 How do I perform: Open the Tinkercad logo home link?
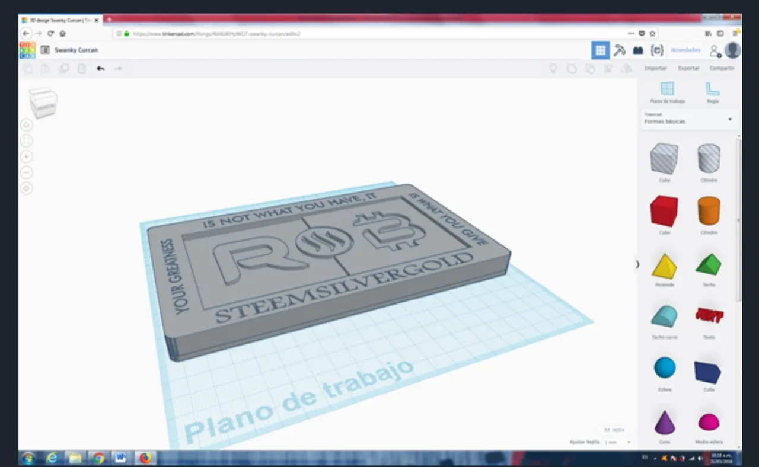27,50
